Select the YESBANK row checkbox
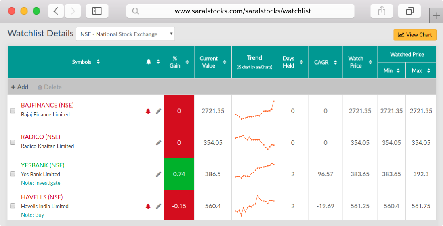The image size is (443, 226). click(13, 174)
